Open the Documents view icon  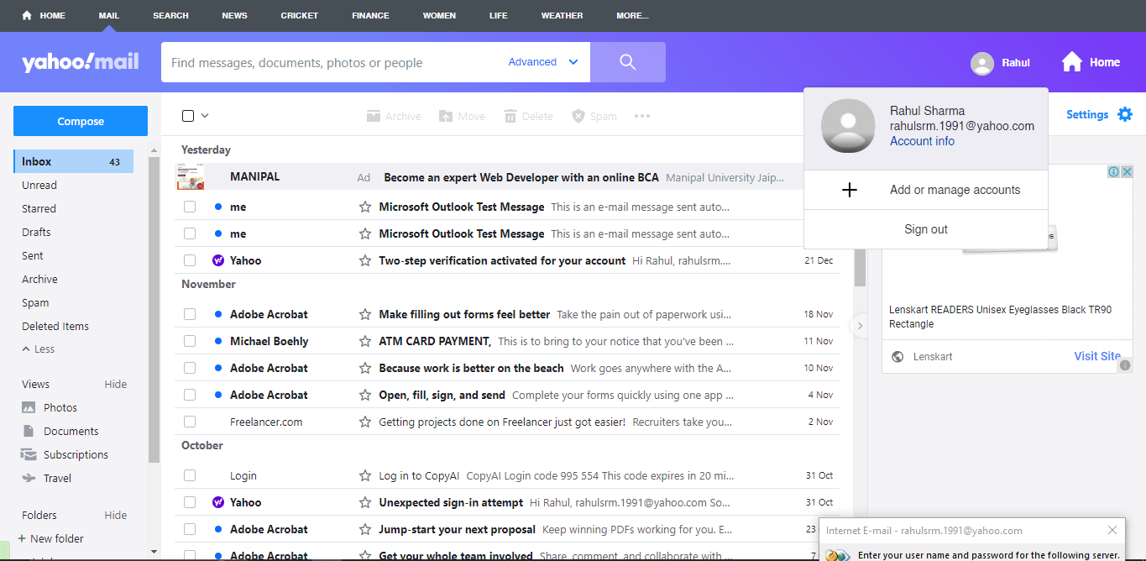[x=29, y=431]
